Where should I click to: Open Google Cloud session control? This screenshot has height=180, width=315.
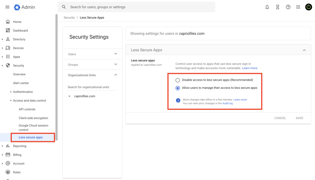[x=34, y=128]
